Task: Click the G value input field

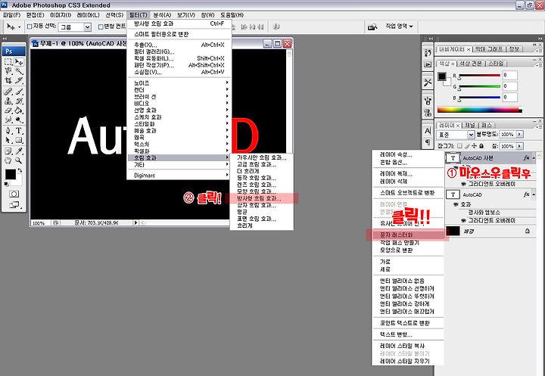Action: [510, 85]
